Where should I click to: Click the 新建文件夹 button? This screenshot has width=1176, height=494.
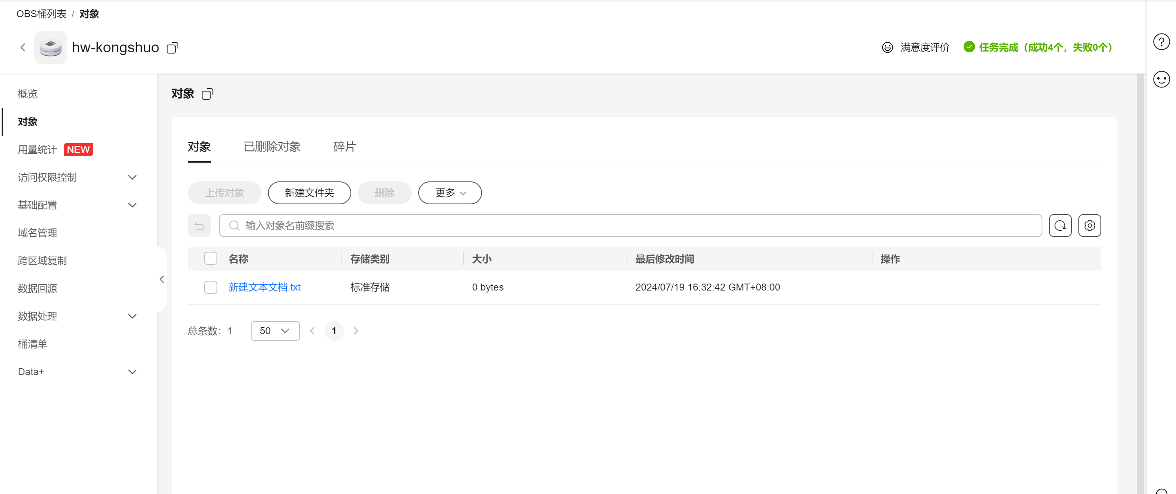point(309,193)
